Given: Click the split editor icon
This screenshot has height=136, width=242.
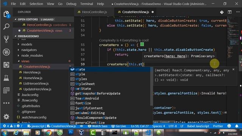Looking at the screenshot, I should coord(230,12).
